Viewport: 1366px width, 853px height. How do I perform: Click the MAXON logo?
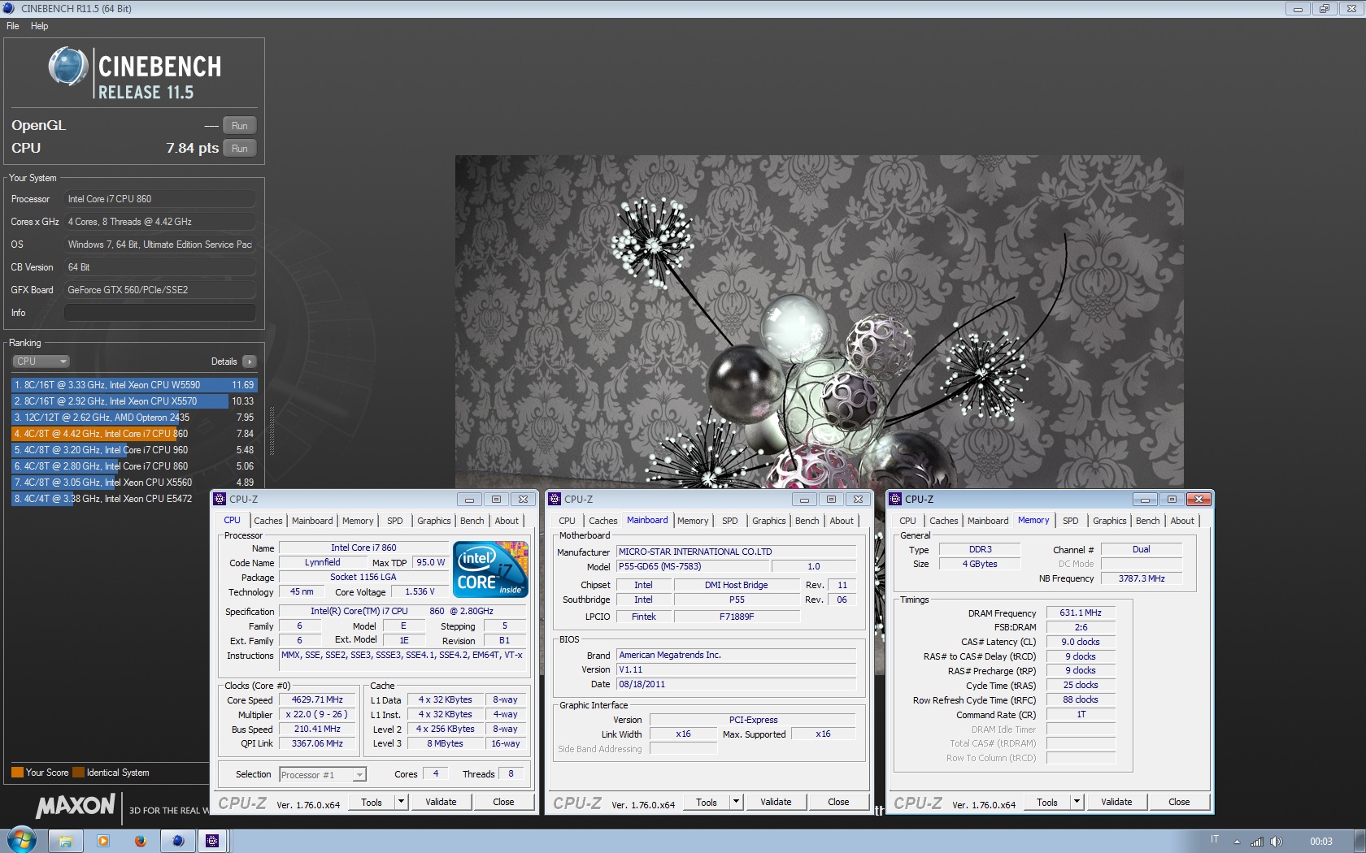[76, 806]
